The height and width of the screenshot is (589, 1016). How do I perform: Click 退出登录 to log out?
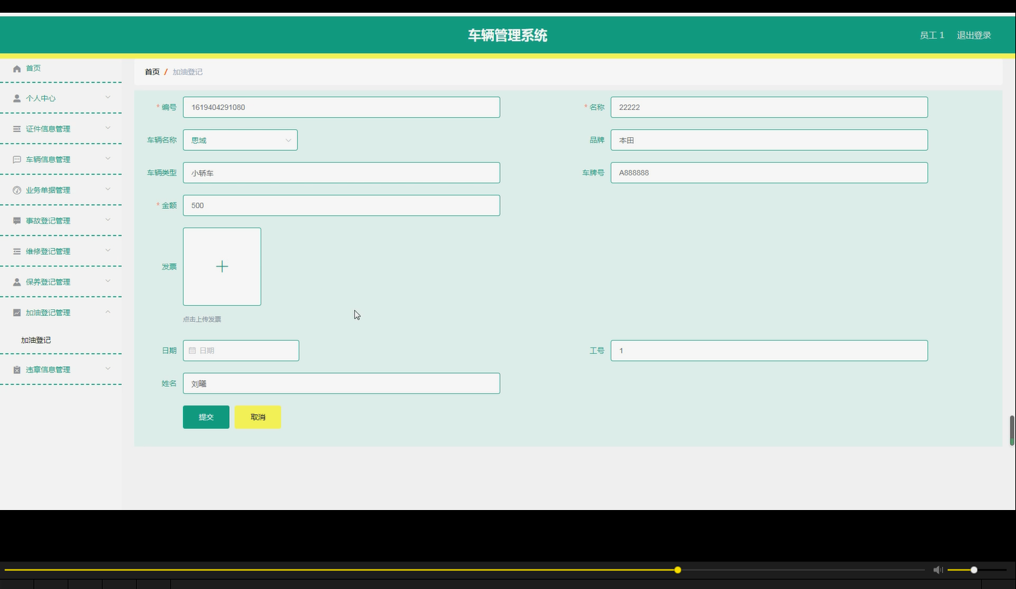pyautogui.click(x=973, y=35)
